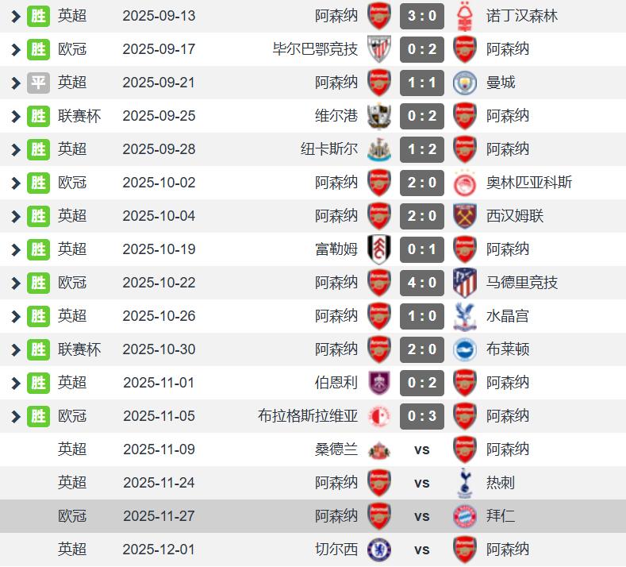
Task: Click the 4 : 0 score box
Action: coord(421,283)
